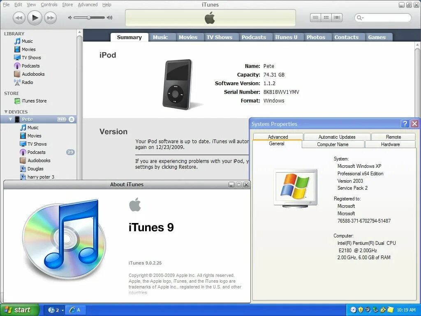Open the Controls menu
421x316 pixels.
click(x=49, y=5)
